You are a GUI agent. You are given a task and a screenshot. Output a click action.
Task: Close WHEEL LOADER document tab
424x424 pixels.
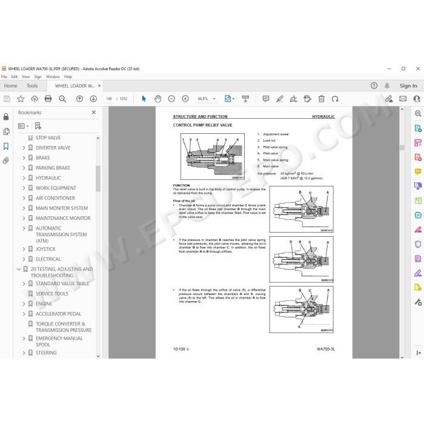point(99,86)
